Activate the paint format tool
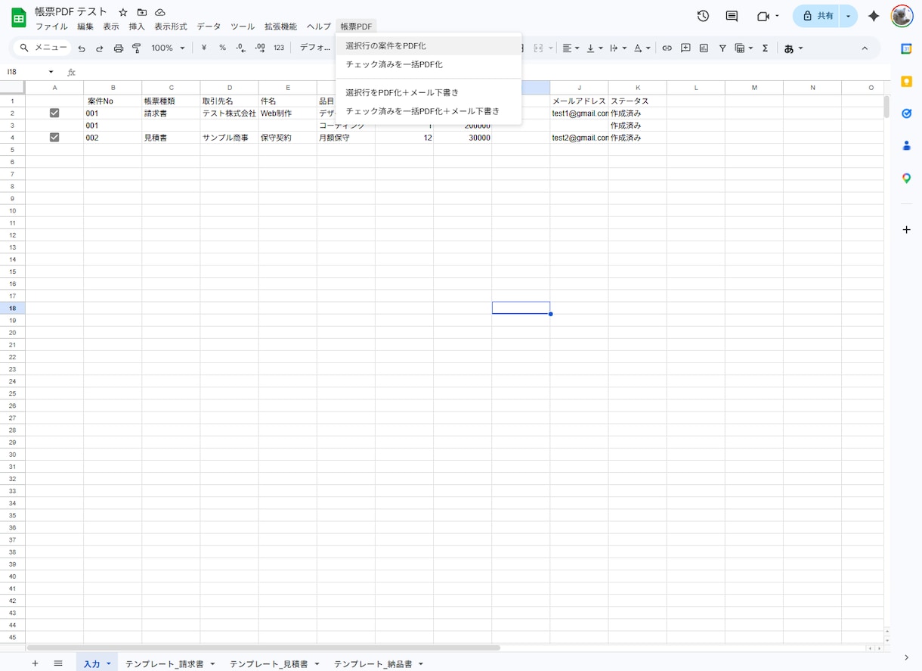This screenshot has height=671, width=922. coord(137,48)
